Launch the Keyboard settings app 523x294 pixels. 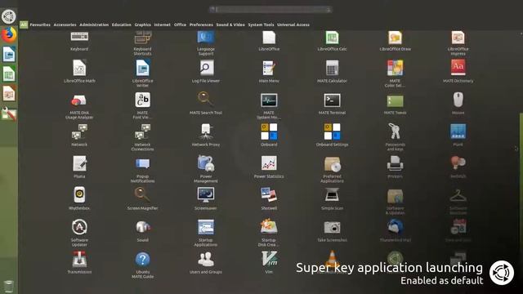tap(79, 41)
